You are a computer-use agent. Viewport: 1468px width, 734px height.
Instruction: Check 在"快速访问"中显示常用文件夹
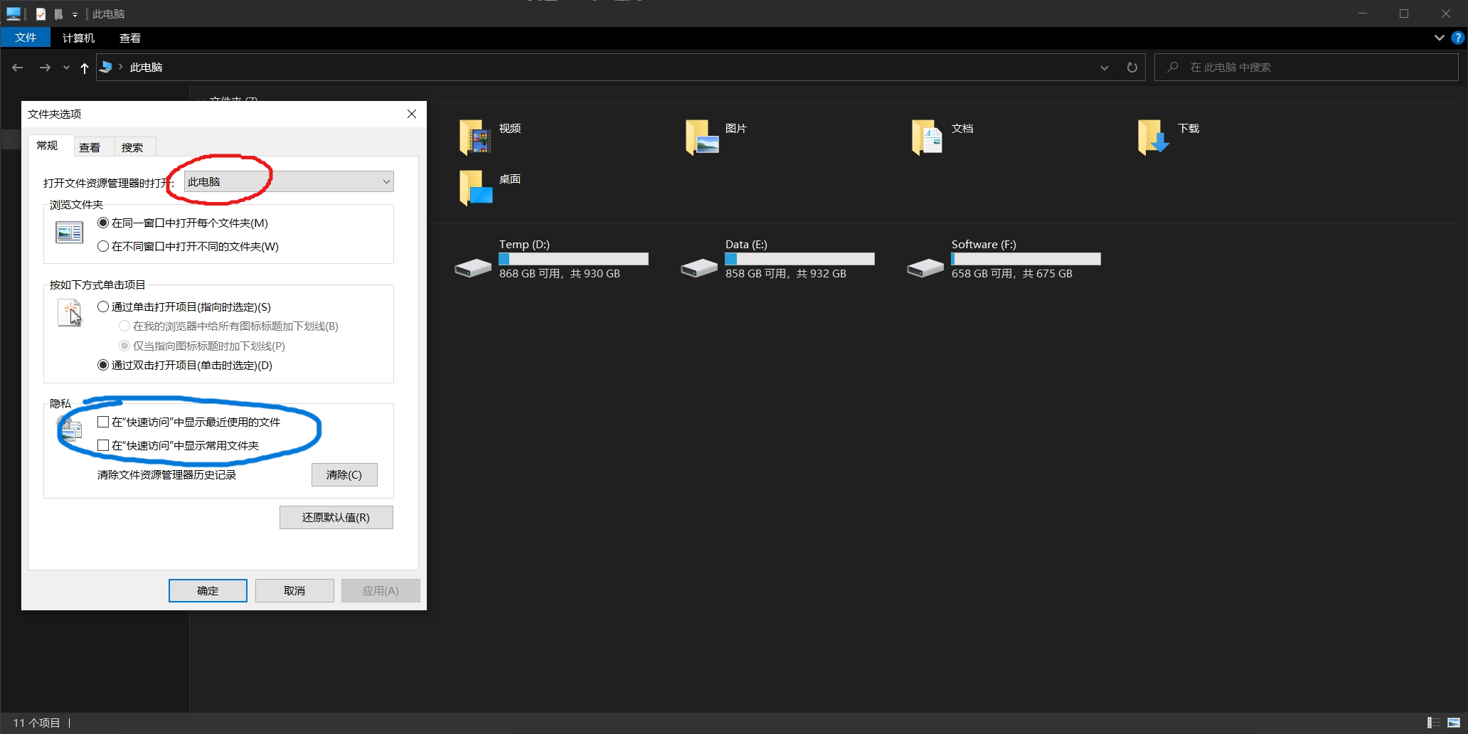[x=103, y=445]
